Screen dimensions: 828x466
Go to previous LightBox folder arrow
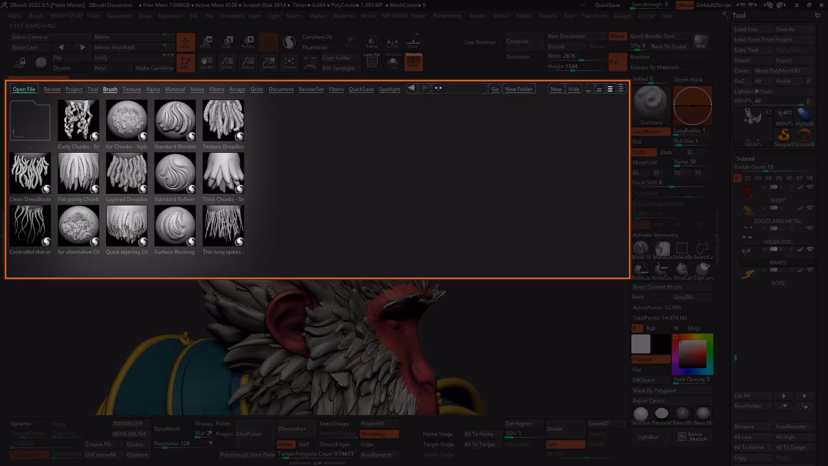click(x=411, y=88)
